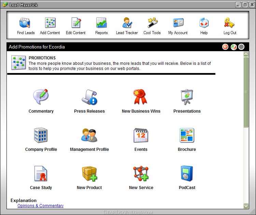
Task: Click the New Business Wins label
Action: [141, 111]
